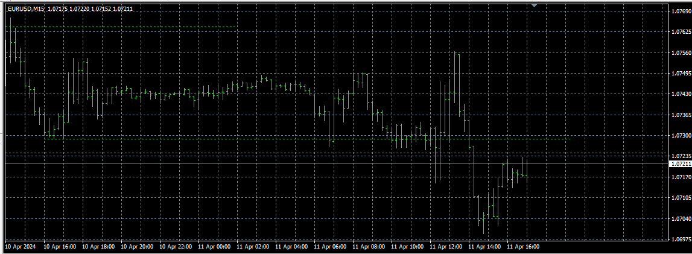The height and width of the screenshot is (254, 692).
Task: Click the 1.07365 price scale label
Action: [680, 115]
